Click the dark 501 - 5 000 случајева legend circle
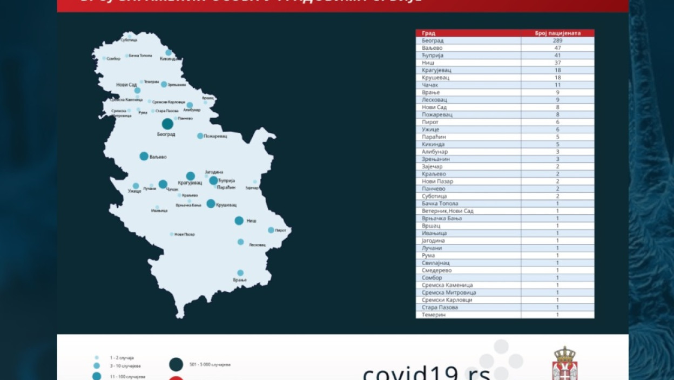674x380 pixels. point(176,365)
